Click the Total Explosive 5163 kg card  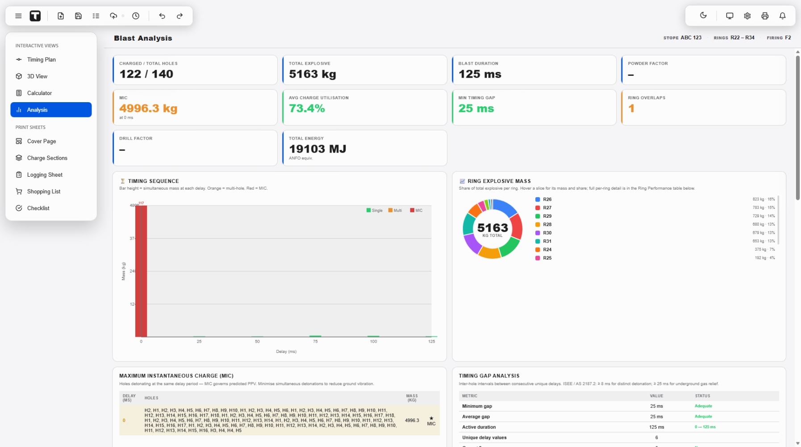[364, 70]
